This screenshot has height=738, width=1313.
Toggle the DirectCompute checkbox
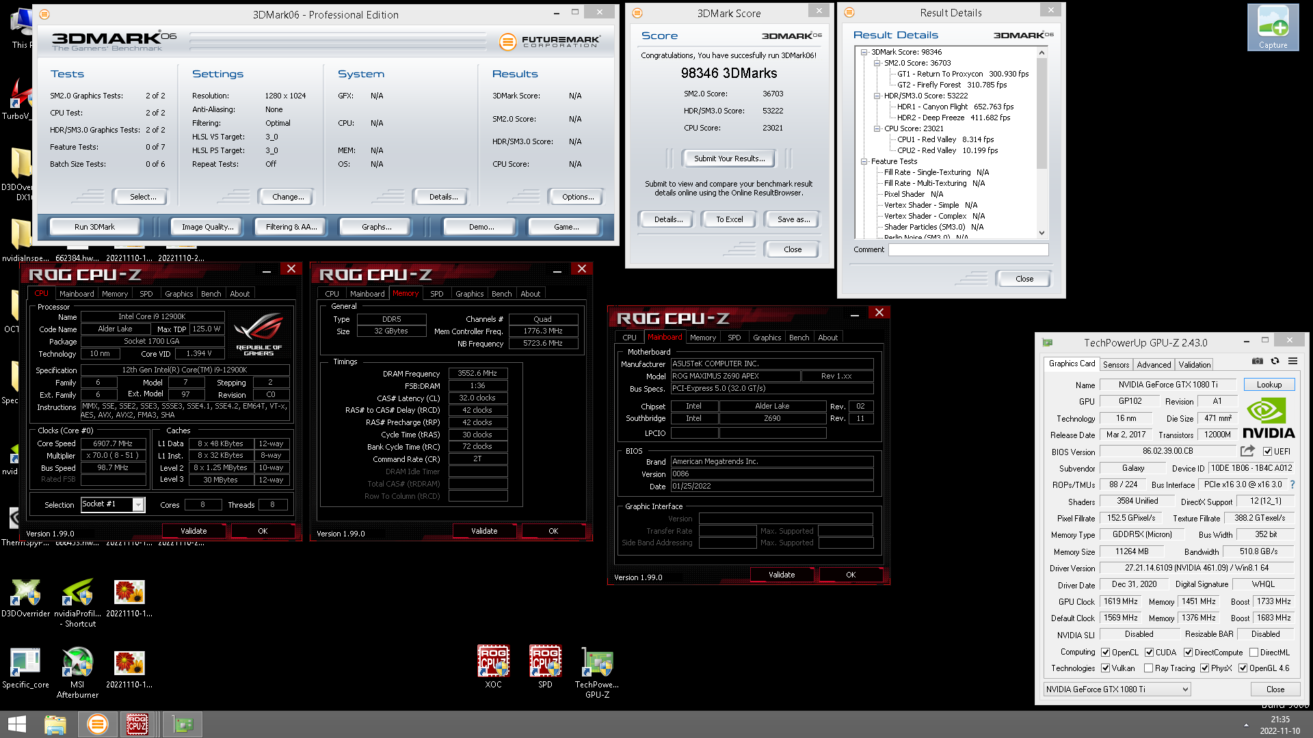[x=1189, y=653]
